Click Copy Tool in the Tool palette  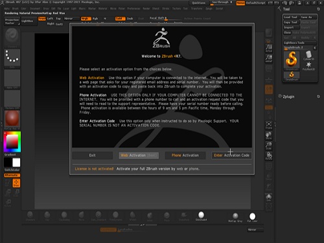pyautogui.click(x=291, y=22)
